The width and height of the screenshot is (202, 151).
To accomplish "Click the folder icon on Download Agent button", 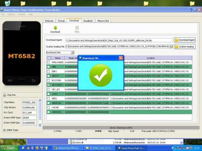I will [177, 40].
